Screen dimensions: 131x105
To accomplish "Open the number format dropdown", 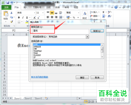I will [x=79, y=13].
